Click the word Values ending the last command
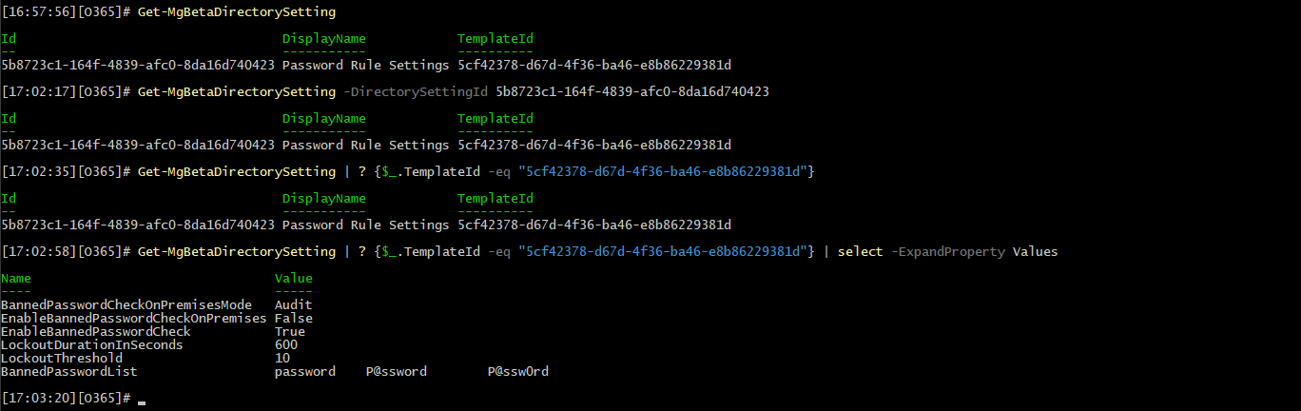 tap(1035, 252)
